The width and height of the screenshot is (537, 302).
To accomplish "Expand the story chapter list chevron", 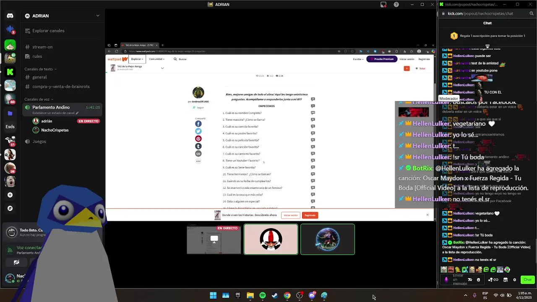I will [x=162, y=68].
